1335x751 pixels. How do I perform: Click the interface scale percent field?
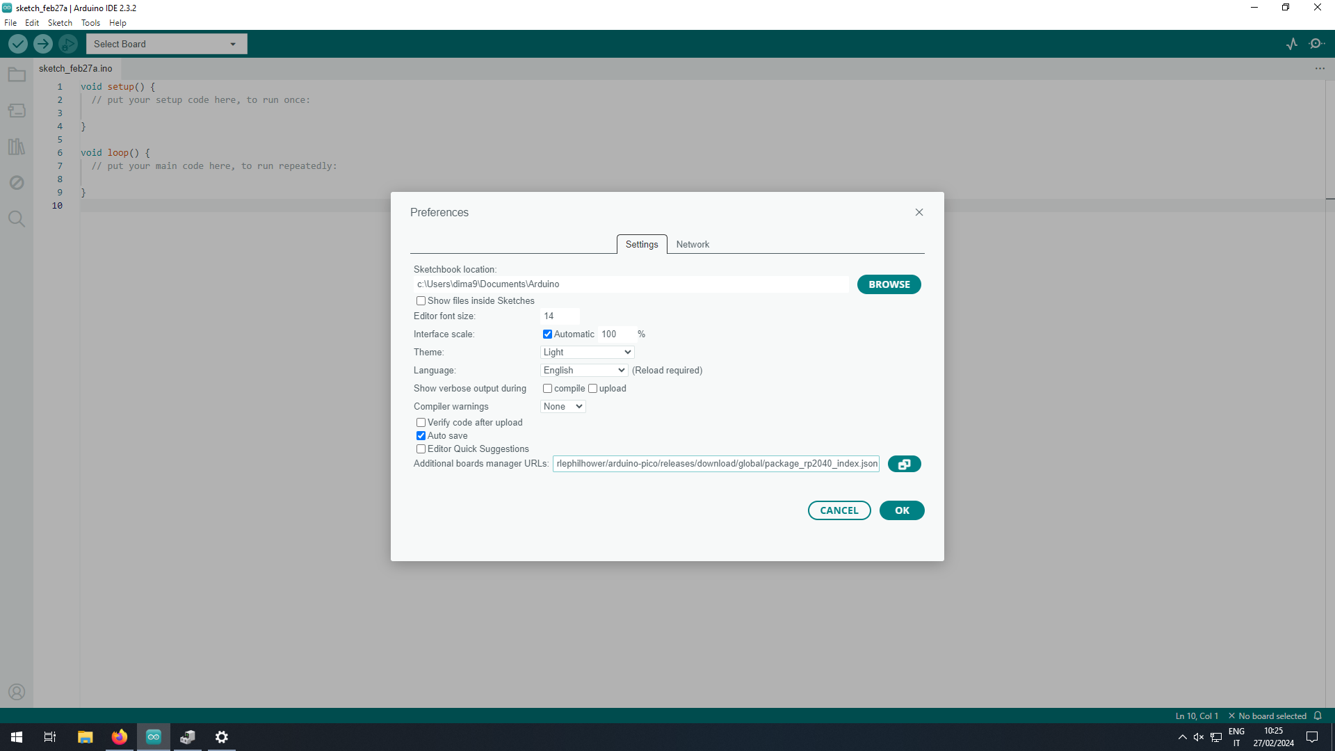[617, 334]
